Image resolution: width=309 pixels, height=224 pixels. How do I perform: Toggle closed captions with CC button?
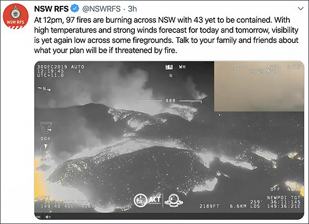coord(38,217)
